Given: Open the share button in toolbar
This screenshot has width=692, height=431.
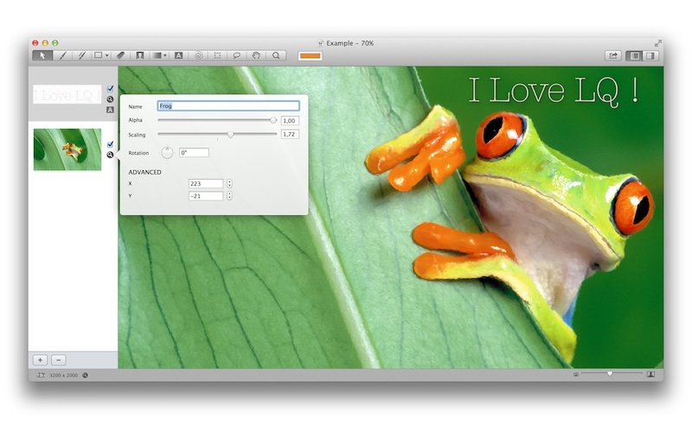Looking at the screenshot, I should tap(613, 55).
